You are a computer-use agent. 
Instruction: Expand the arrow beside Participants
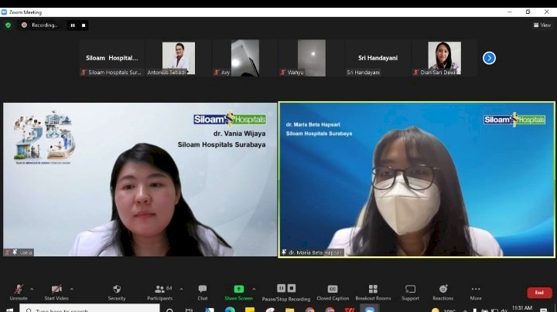click(x=182, y=290)
